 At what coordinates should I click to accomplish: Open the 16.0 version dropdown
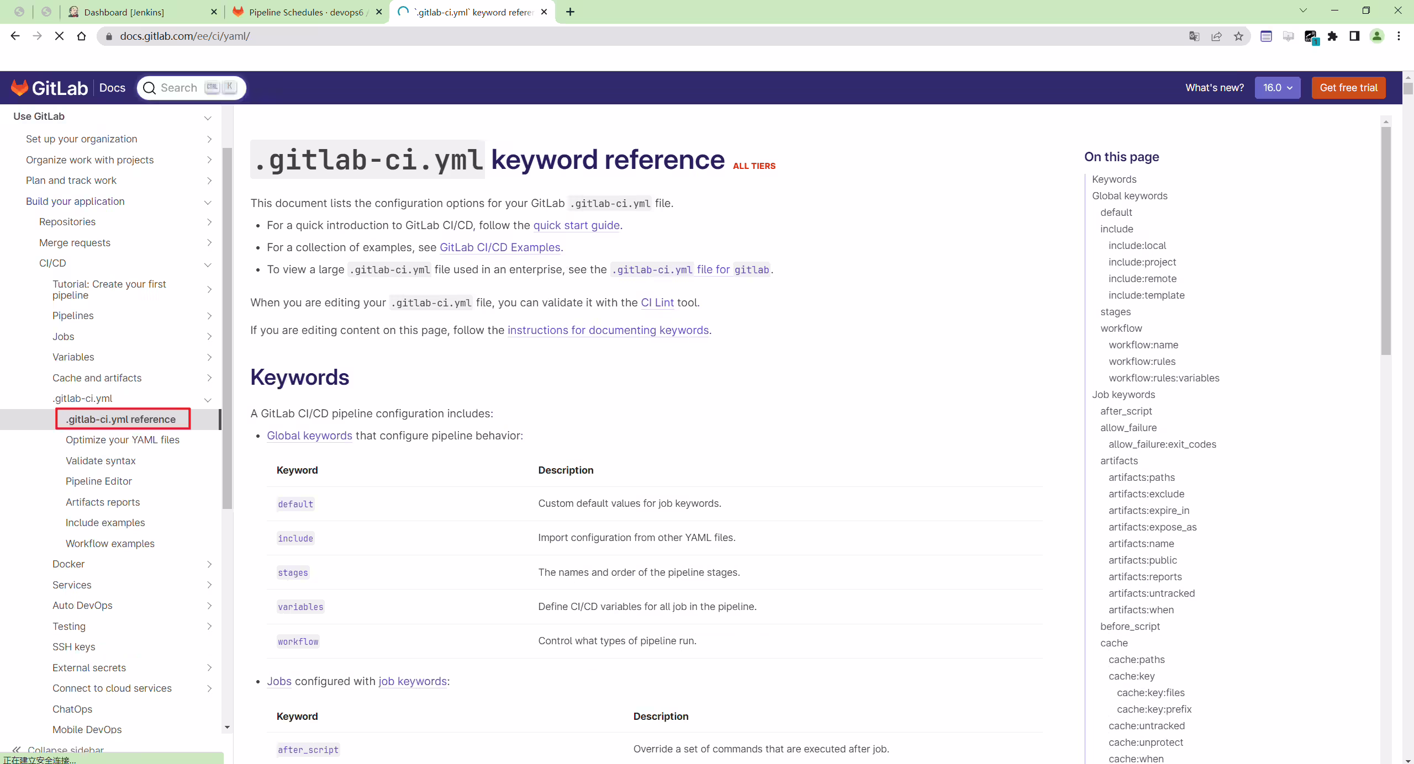(1278, 88)
